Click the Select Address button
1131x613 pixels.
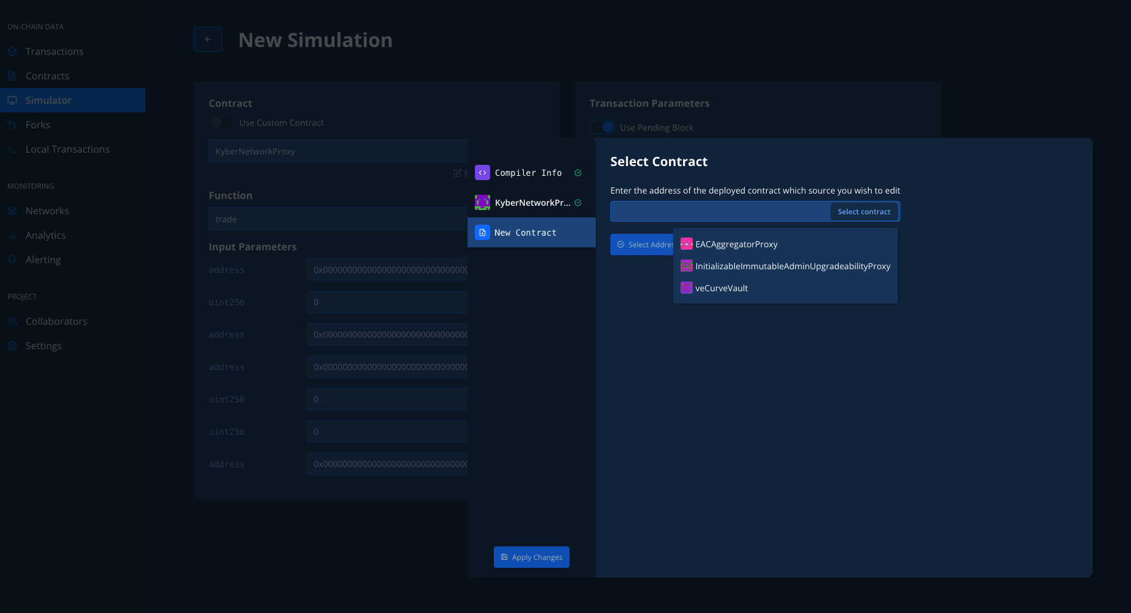pyautogui.click(x=642, y=245)
